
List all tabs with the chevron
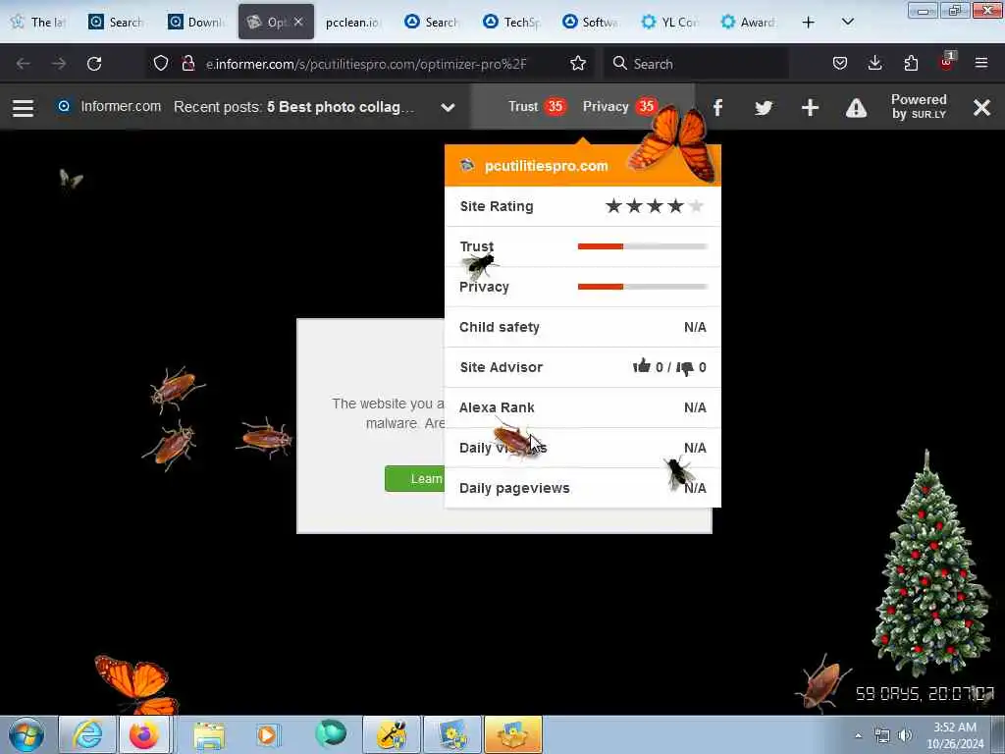point(847,22)
